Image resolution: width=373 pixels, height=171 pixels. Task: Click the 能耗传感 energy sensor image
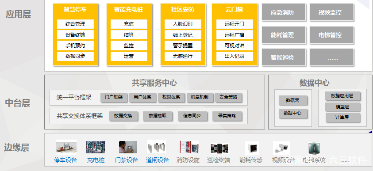(x=252, y=148)
